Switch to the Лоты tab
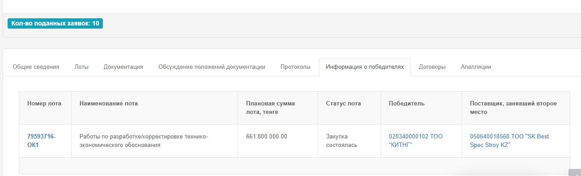Viewport: 581px width, 176px height. click(81, 67)
